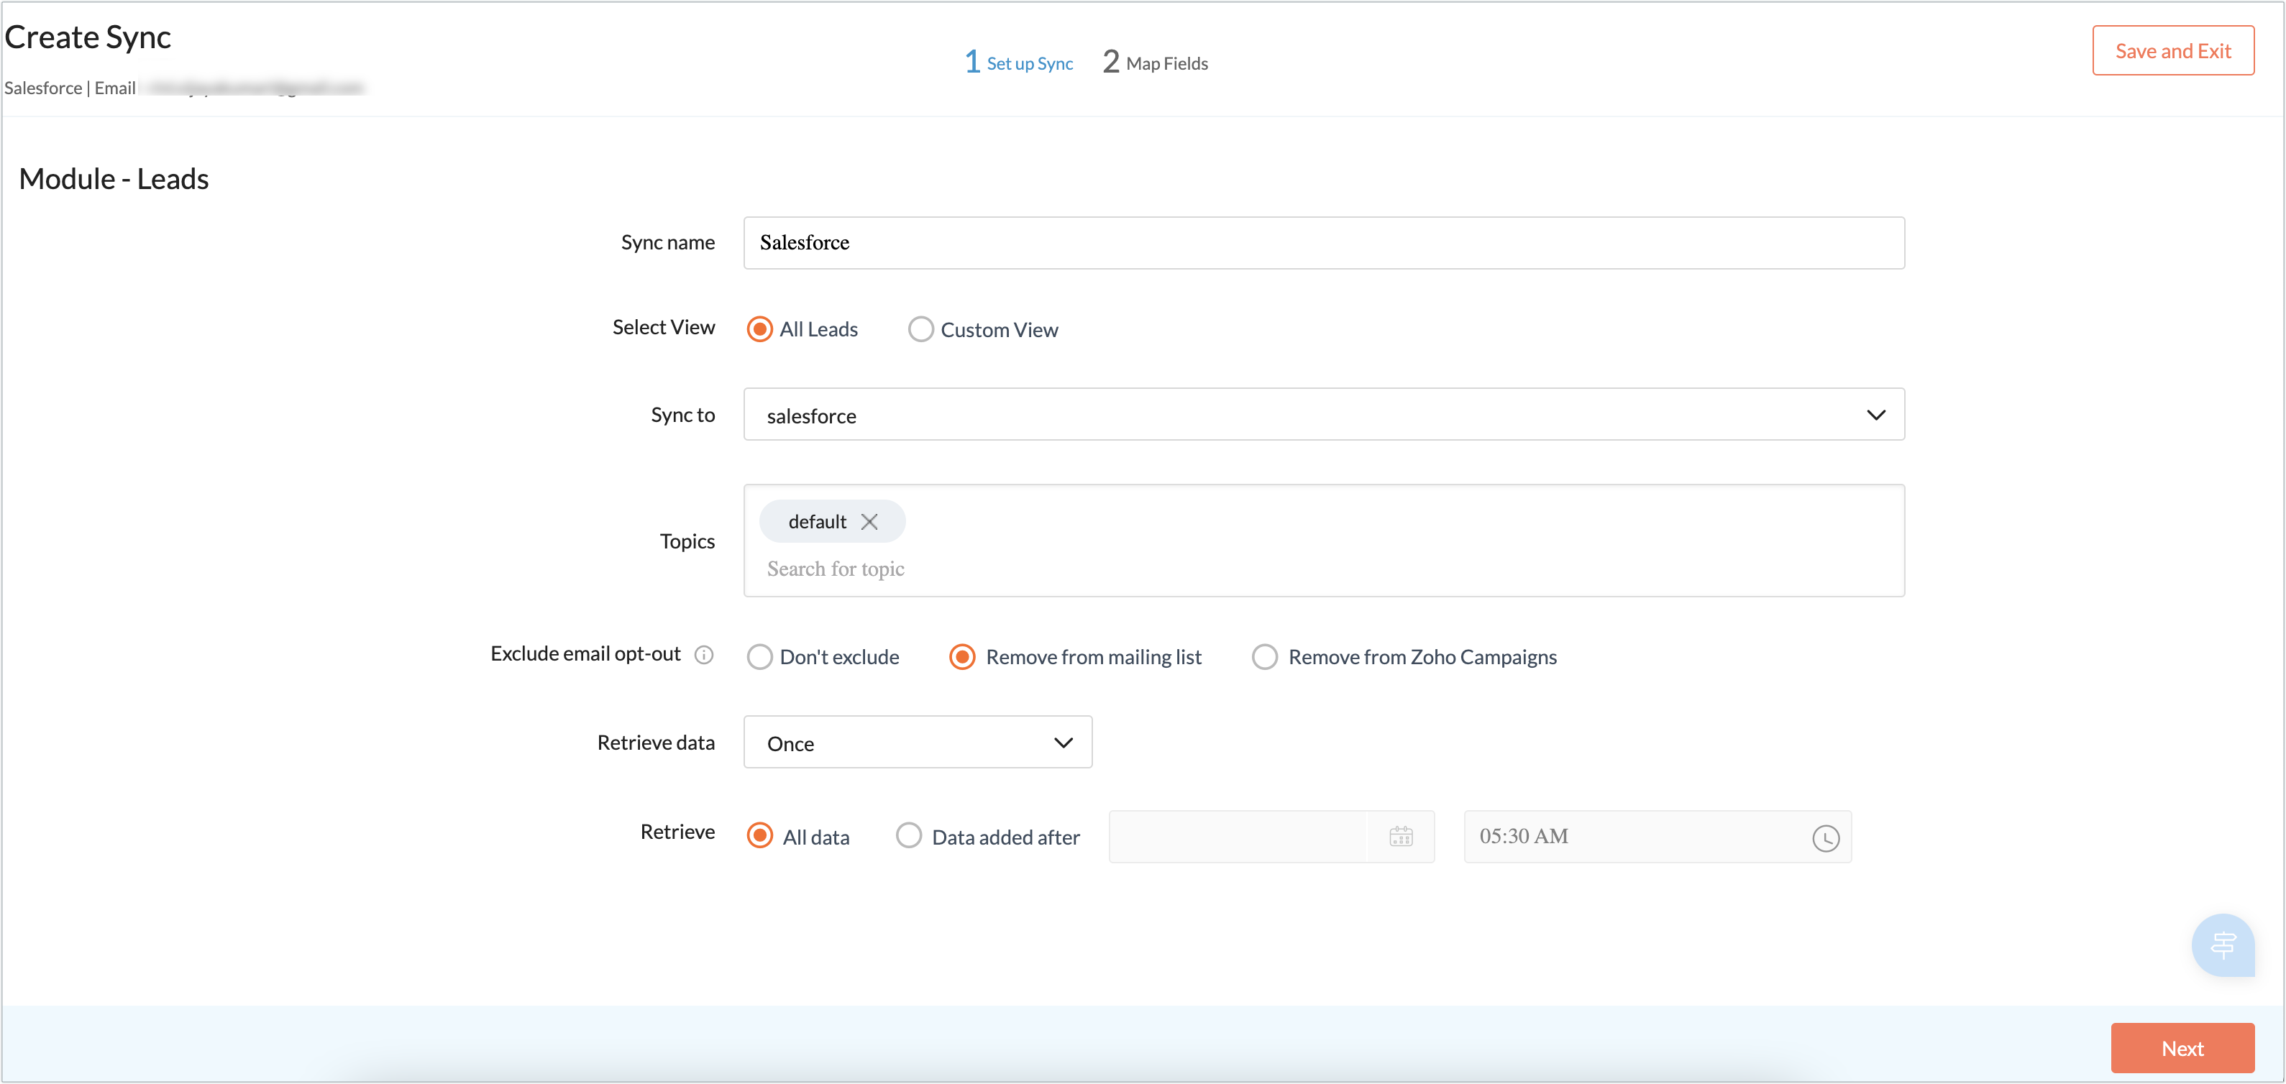Viewport: 2286px width, 1084px height.
Task: Select Don't exclude opt-out option
Action: tap(759, 656)
